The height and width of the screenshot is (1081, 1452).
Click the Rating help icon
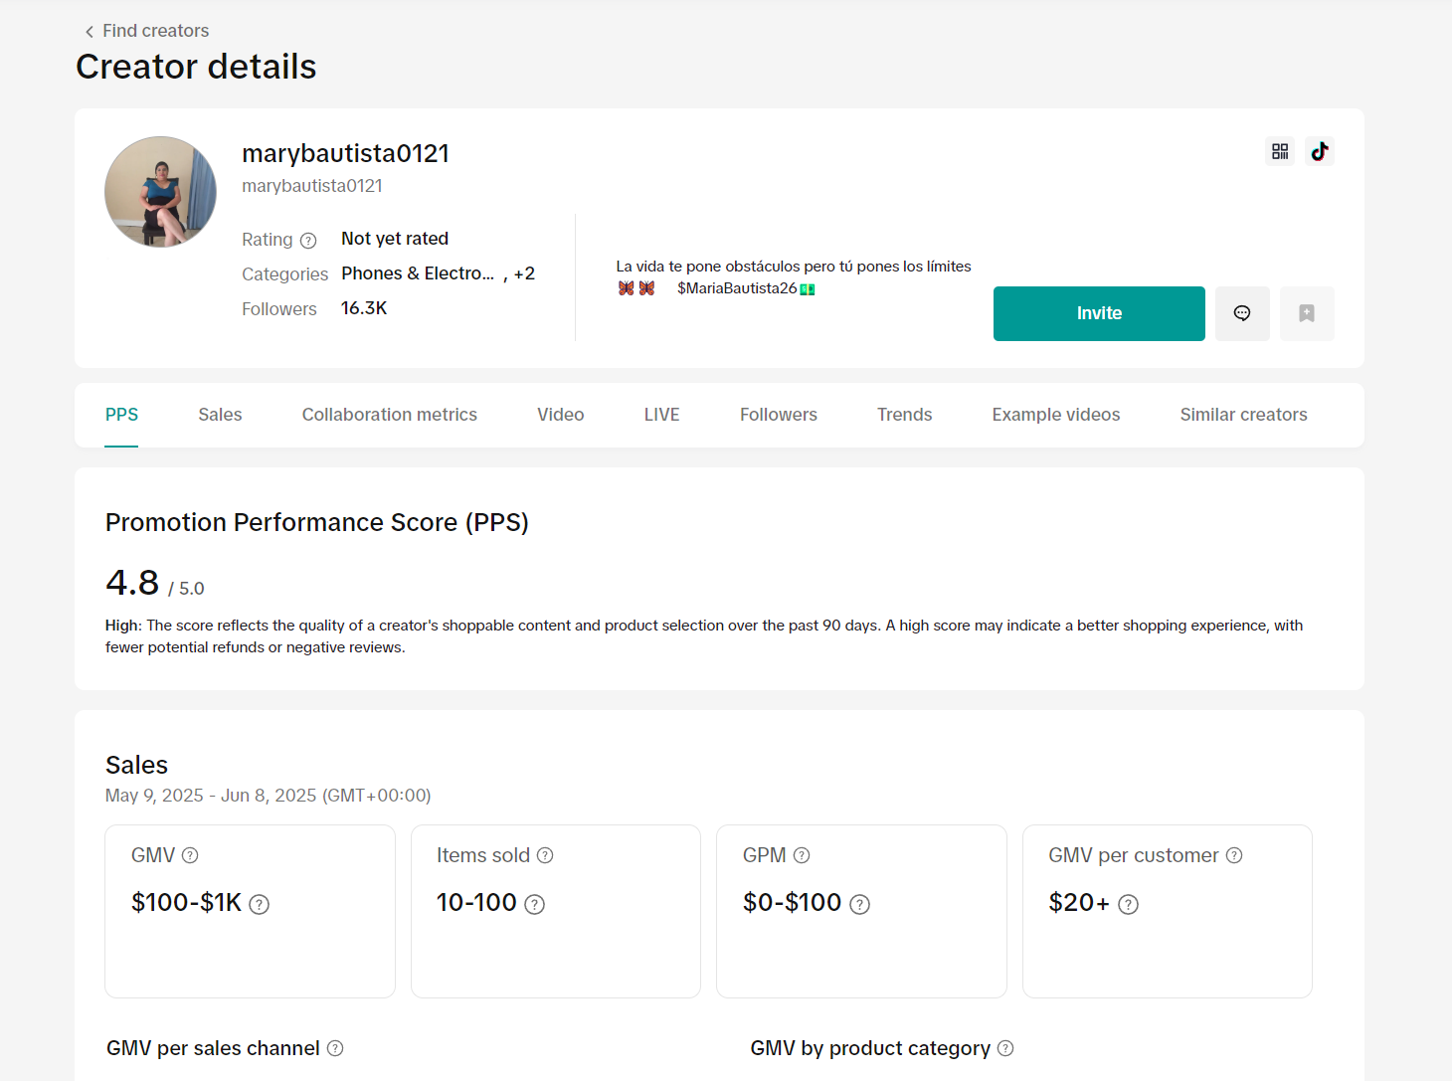(308, 241)
